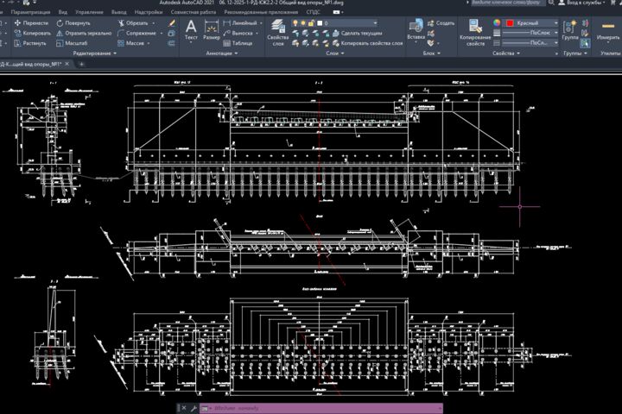Click the Группа (Group) tool

tap(570, 29)
